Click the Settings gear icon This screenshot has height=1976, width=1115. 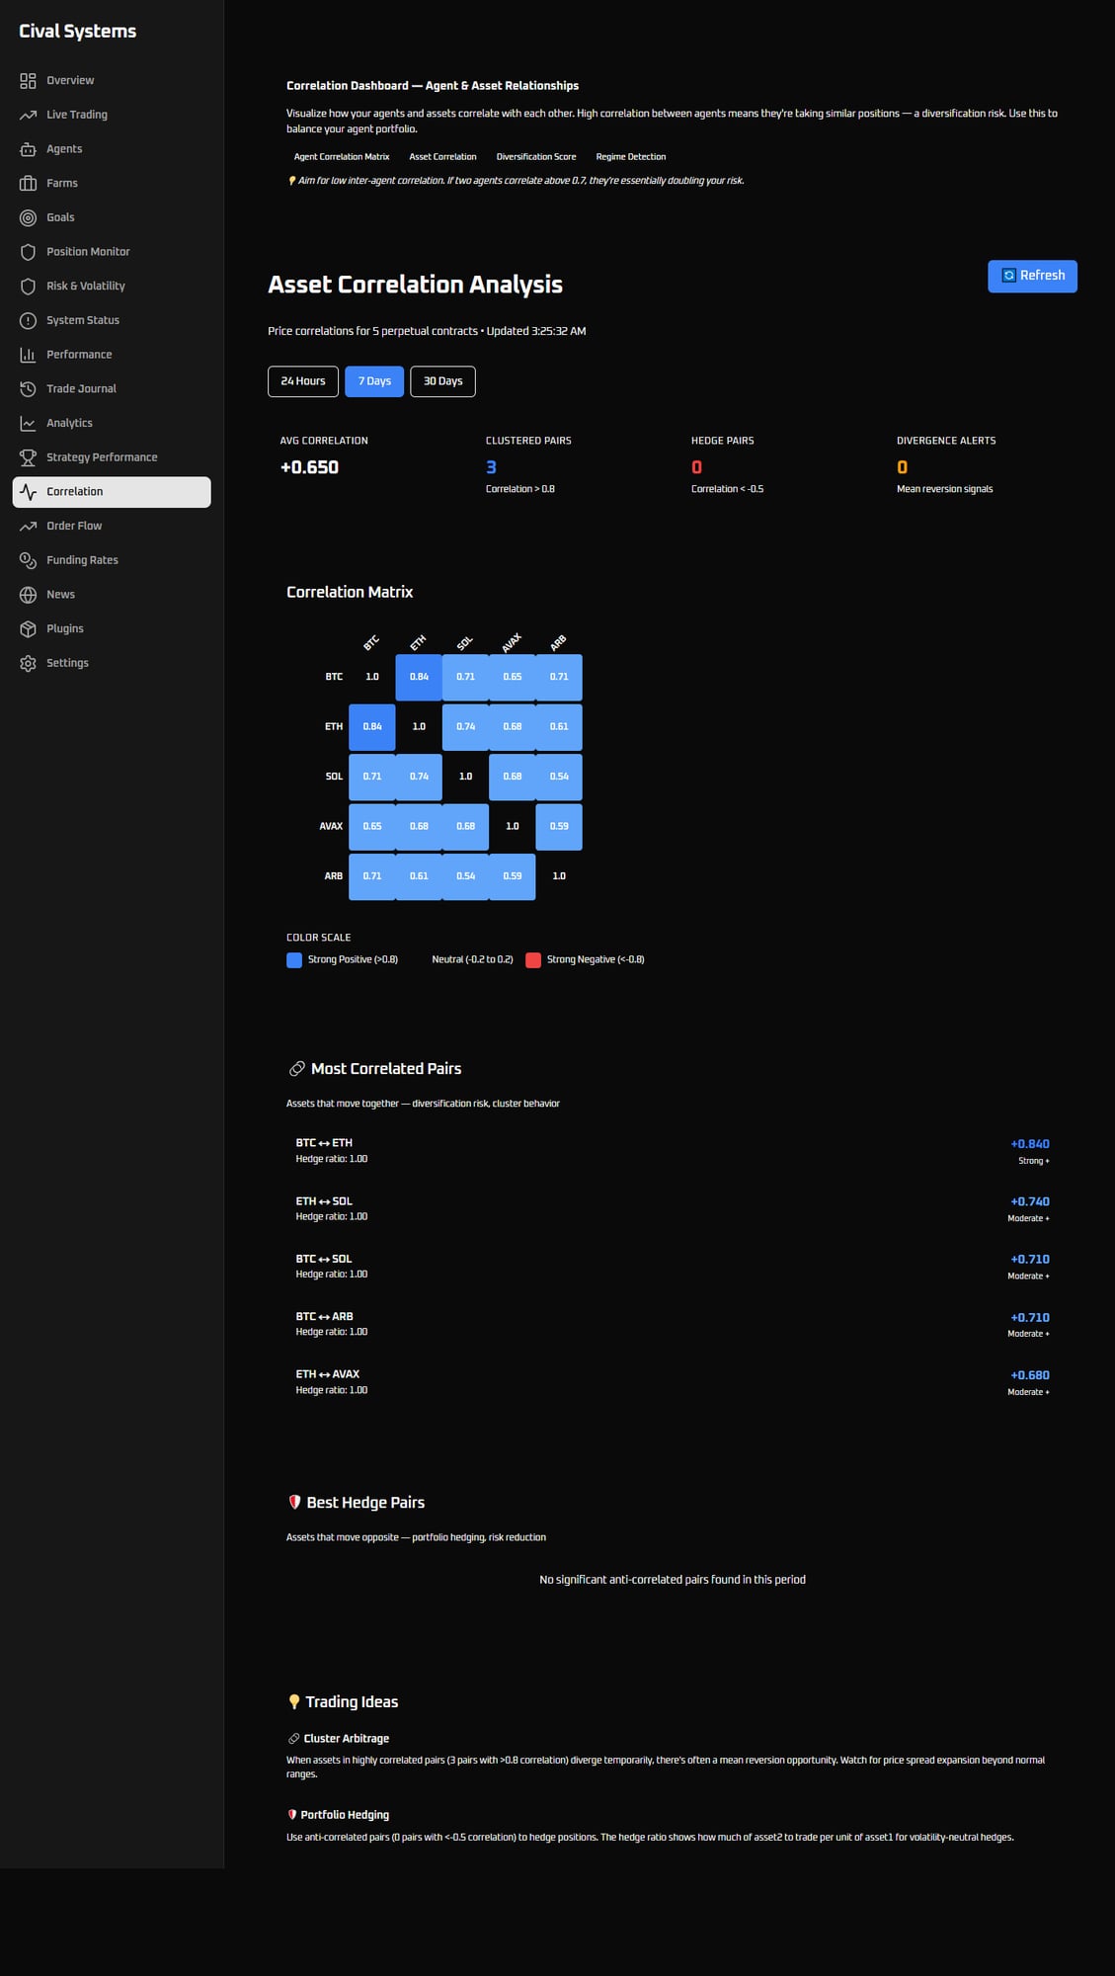28,663
